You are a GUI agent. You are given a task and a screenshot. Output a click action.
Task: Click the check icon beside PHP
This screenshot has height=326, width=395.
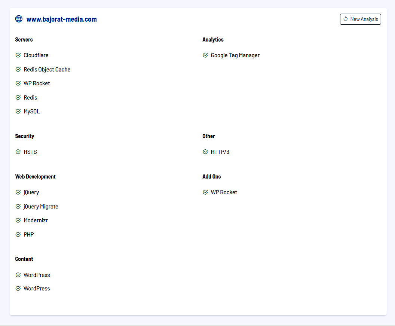[18, 234]
